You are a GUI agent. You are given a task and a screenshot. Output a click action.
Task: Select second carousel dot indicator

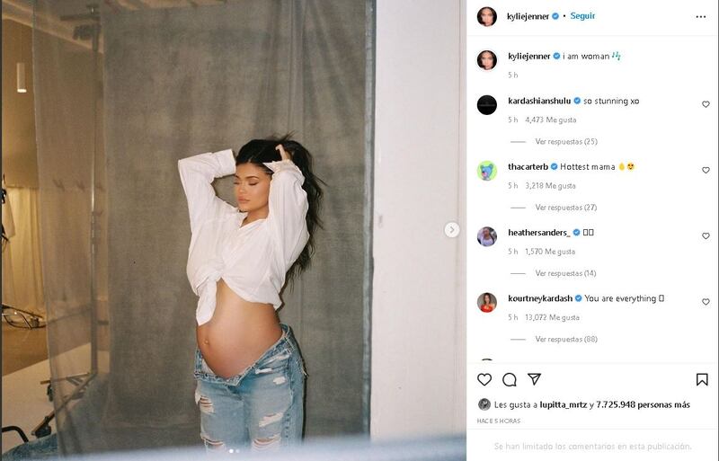[237, 451]
